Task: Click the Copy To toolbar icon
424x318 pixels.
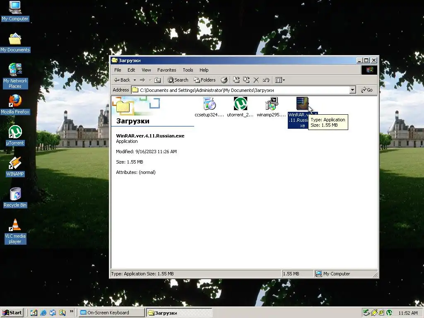Action: click(x=246, y=80)
